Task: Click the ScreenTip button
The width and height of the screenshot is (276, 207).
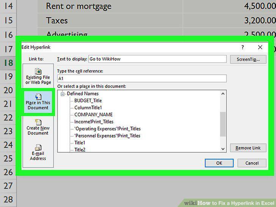Action: coord(248,59)
